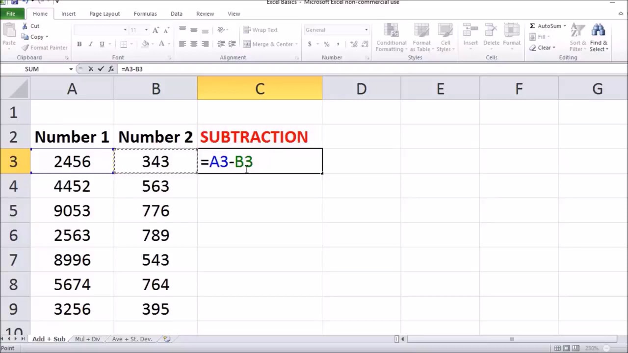Toggle center horizontal alignment
This screenshot has height=353, width=628.
point(194,44)
